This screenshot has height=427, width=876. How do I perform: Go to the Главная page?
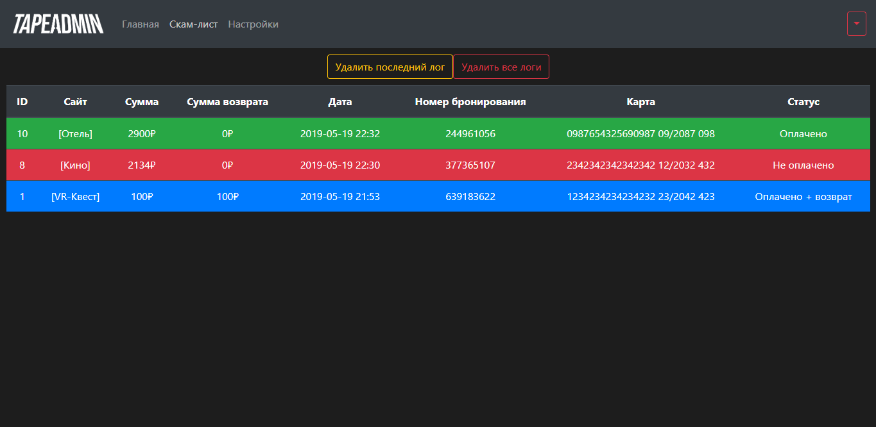[x=141, y=24]
